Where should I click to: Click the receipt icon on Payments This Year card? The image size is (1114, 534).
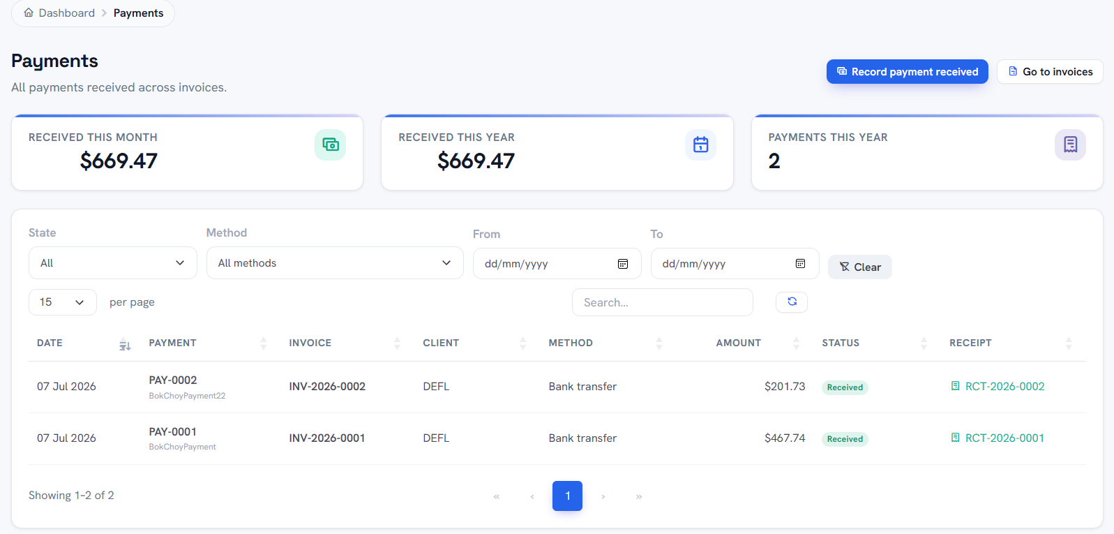[1070, 144]
